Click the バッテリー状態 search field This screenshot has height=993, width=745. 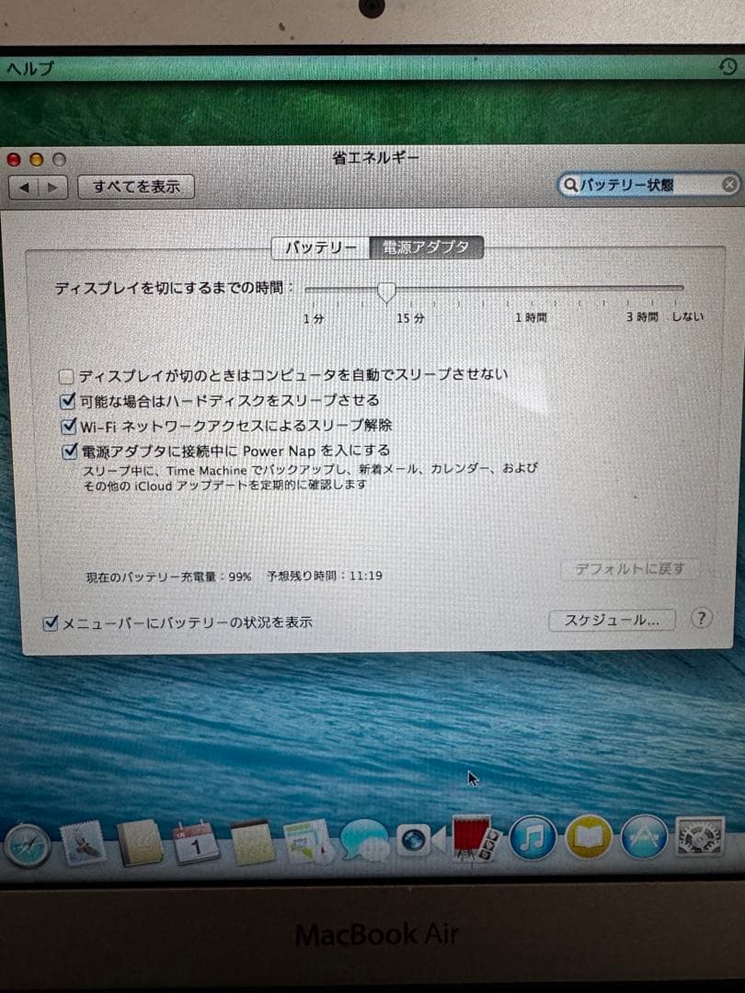tap(648, 185)
